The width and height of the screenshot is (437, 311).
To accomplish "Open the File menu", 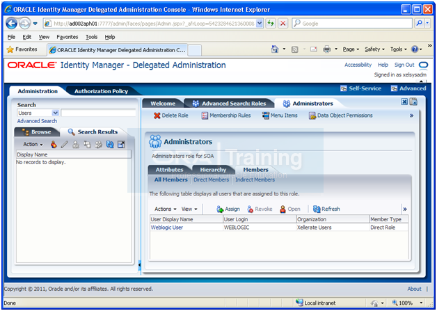I will pyautogui.click(x=11, y=37).
